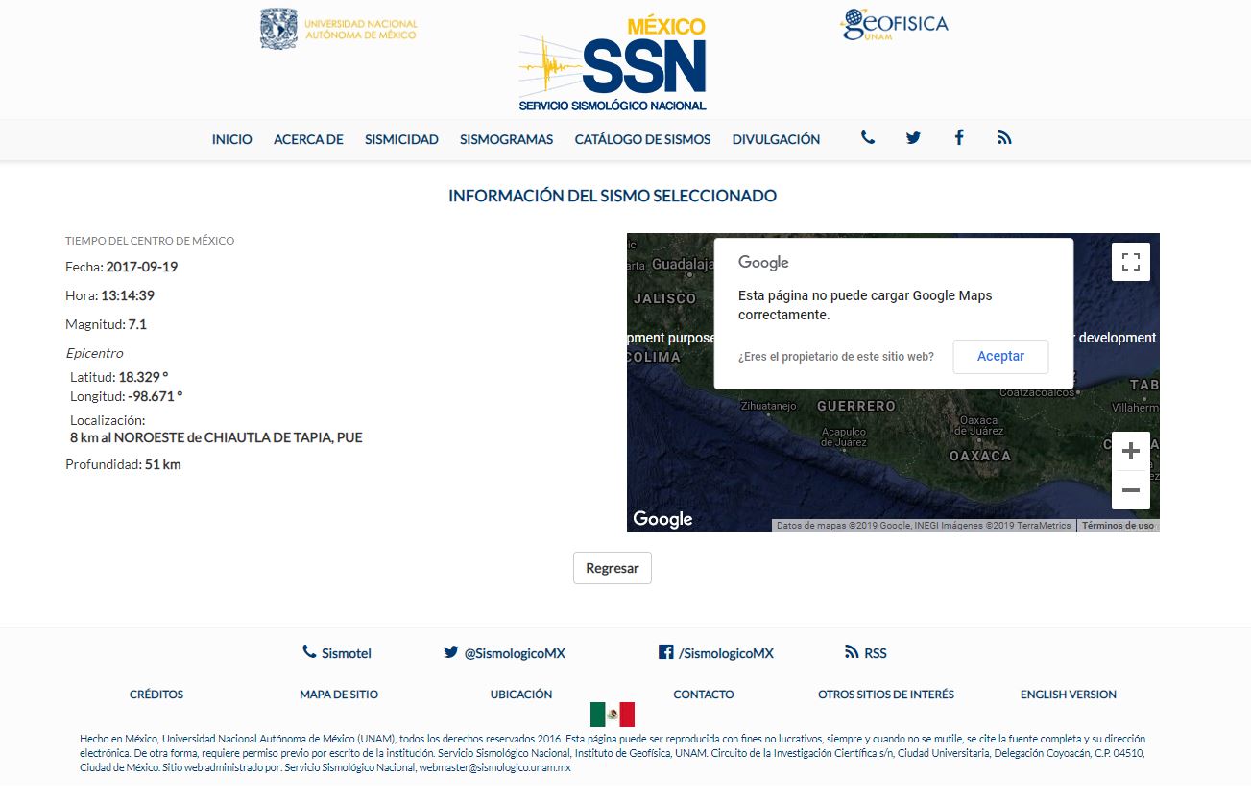The height and width of the screenshot is (801, 1251).
Task: Click the Mexican flag image in footer
Action: click(x=613, y=715)
